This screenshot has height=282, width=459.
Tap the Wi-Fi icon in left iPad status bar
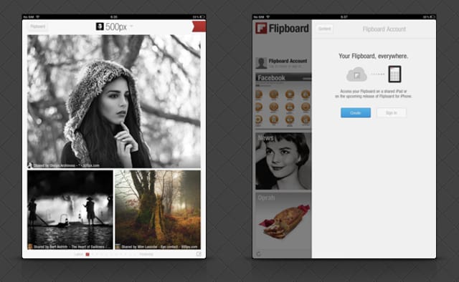pyautogui.click(x=37, y=17)
